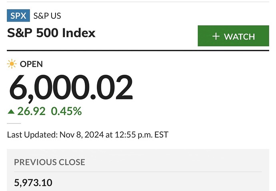Click the sun market-open icon

(x=12, y=64)
